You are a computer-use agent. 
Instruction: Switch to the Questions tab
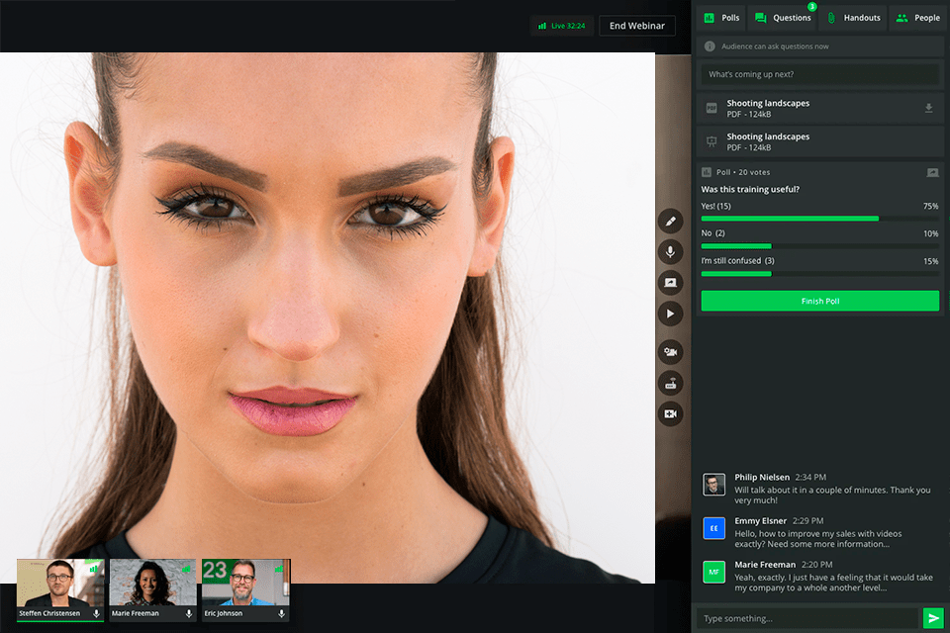click(783, 17)
